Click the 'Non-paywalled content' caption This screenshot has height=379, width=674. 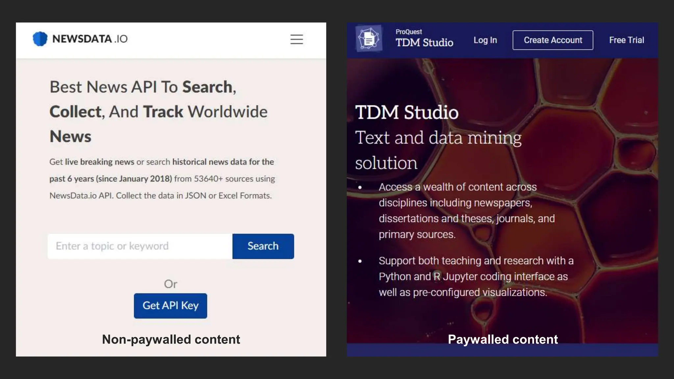171,340
